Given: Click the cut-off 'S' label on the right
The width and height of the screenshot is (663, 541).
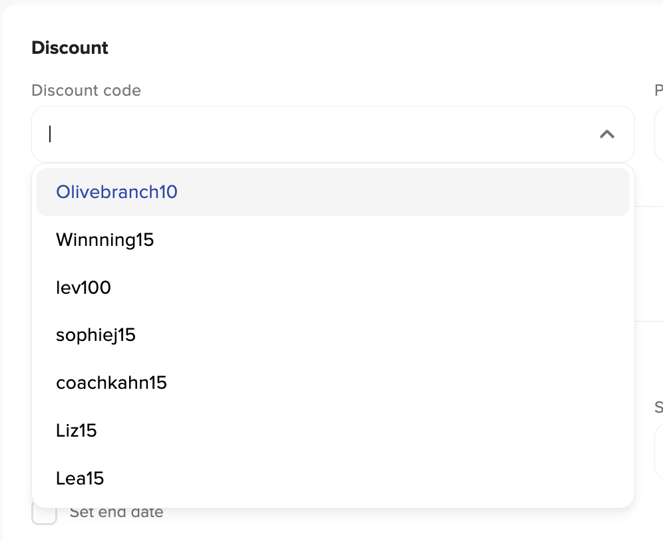Looking at the screenshot, I should point(658,407).
